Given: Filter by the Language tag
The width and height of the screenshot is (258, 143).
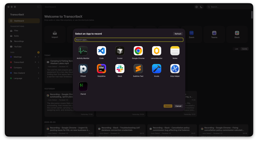Looking at the screenshot, I should click(24, 78).
